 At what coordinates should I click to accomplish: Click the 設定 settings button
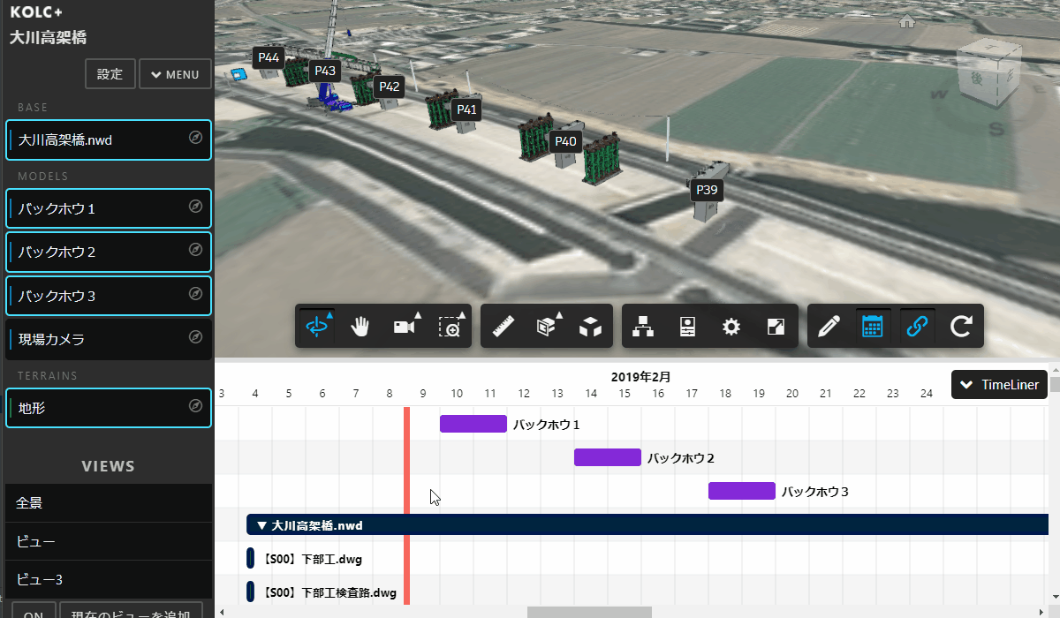[x=110, y=74]
